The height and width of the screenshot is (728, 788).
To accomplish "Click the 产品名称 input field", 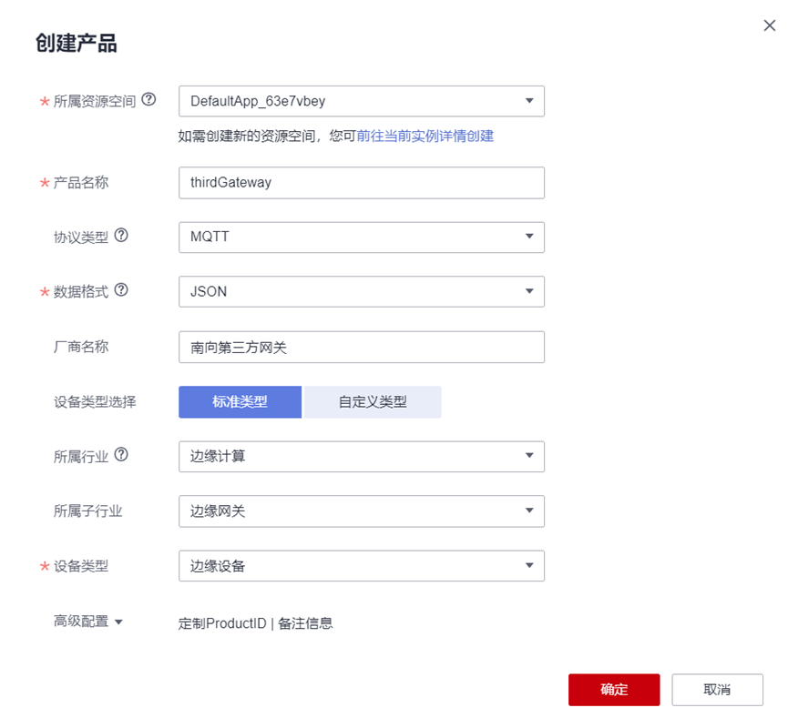I will coord(361,182).
